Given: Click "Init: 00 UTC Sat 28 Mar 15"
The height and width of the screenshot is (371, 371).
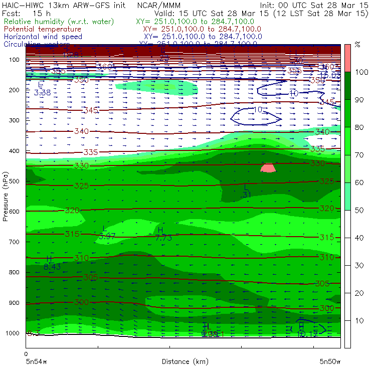Looking at the screenshot, I should pos(314,5).
